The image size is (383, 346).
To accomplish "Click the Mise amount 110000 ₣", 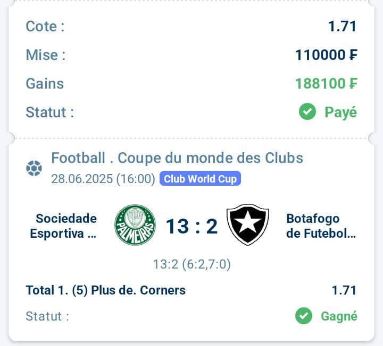I will point(326,55).
